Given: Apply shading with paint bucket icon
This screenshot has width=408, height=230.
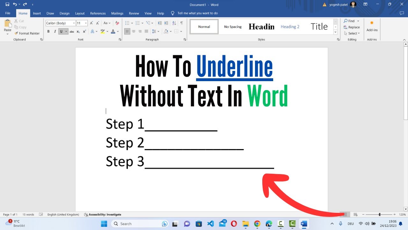Looking at the screenshot, I should click(165, 31).
